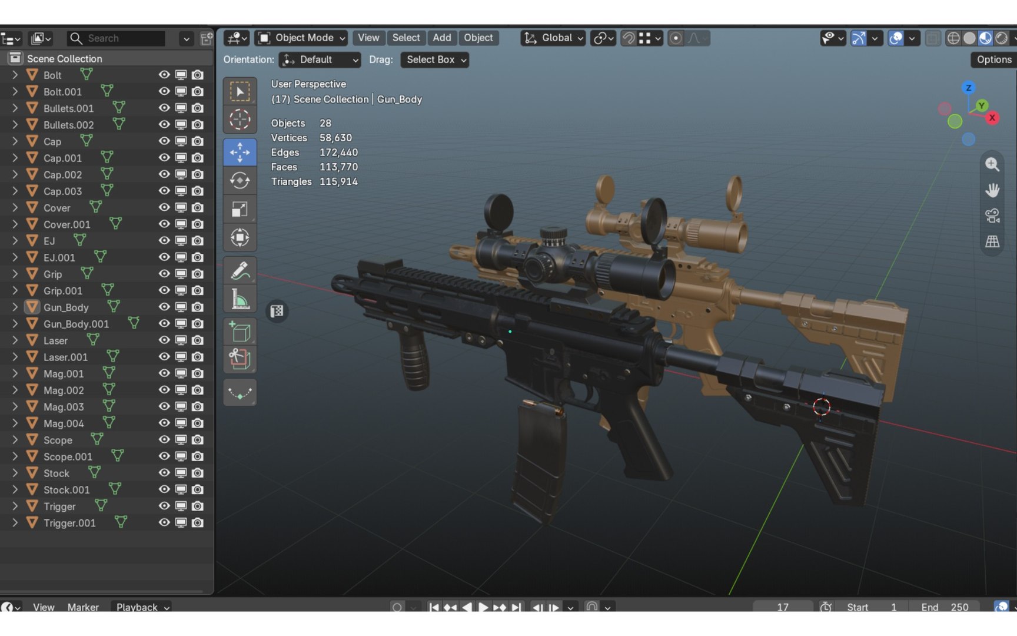Open the Orientation Default dropdown
The height and width of the screenshot is (636, 1017).
click(x=320, y=59)
